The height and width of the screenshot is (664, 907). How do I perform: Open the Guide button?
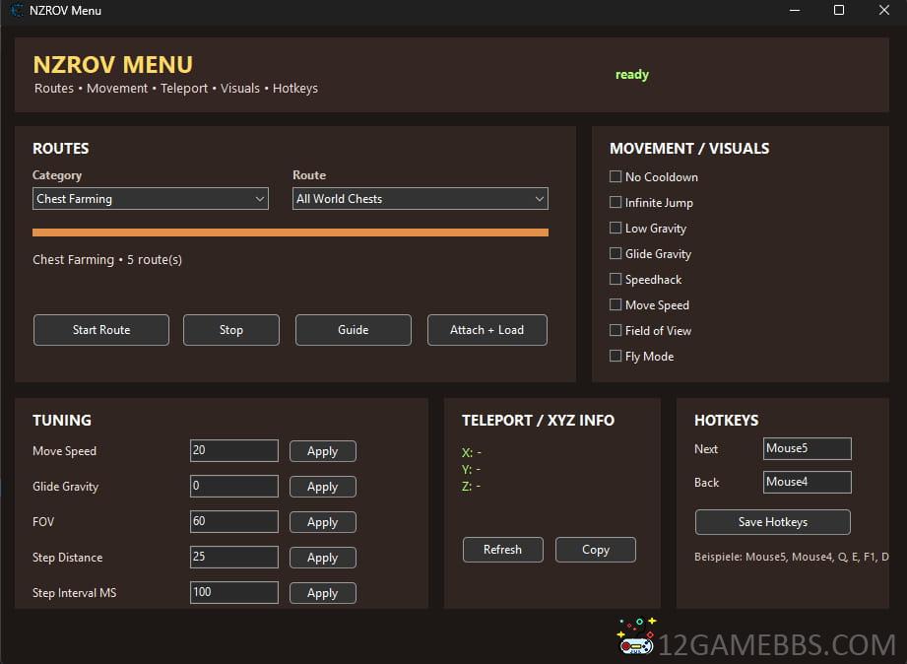[x=354, y=330]
